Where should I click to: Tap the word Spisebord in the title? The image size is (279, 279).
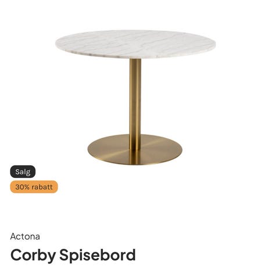[97, 255]
